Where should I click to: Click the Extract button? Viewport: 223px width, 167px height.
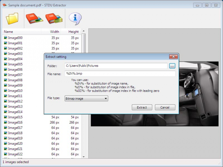pos(142,107)
